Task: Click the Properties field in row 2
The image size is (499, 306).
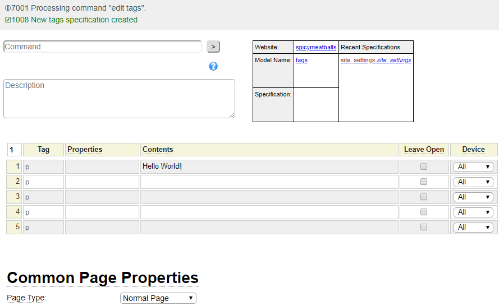Action: (x=102, y=182)
